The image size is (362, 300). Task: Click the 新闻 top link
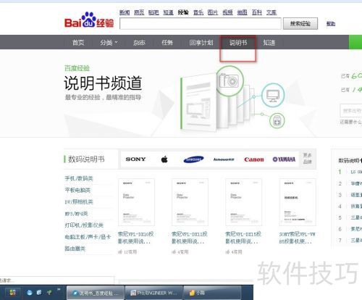click(x=125, y=12)
